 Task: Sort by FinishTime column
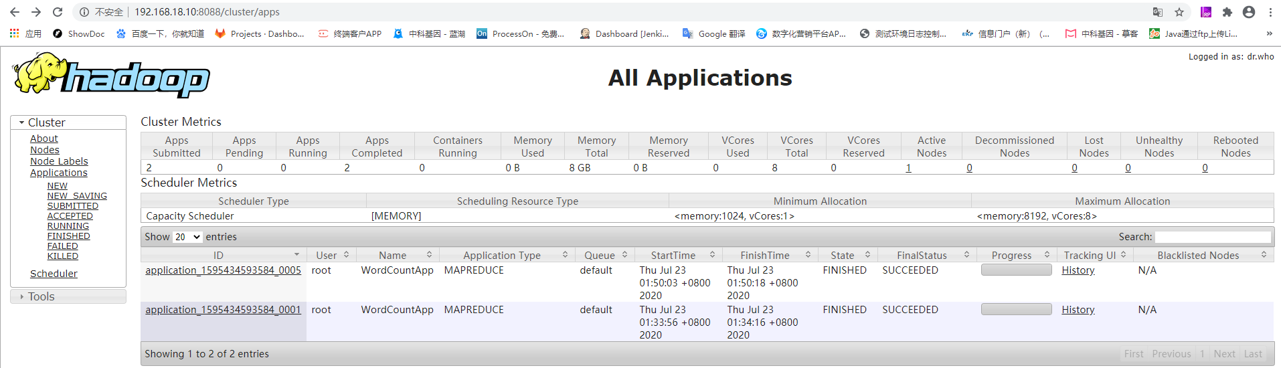pos(770,255)
